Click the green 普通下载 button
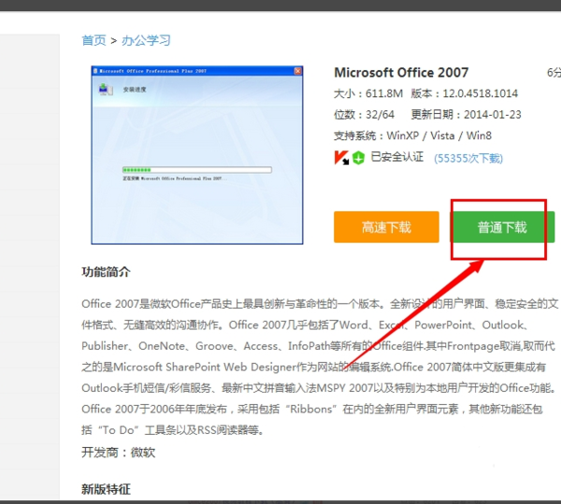Screen dimensions: 561x504 click(x=502, y=227)
